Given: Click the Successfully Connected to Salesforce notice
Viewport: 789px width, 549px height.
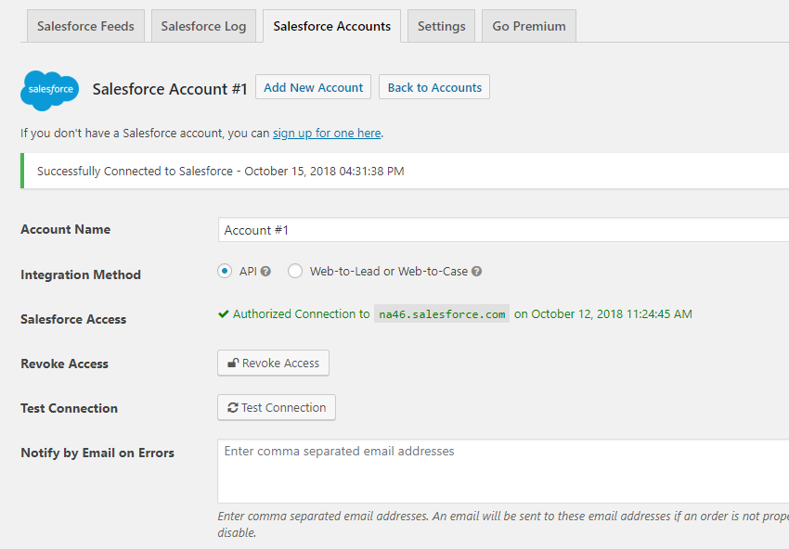Looking at the screenshot, I should 220,171.
